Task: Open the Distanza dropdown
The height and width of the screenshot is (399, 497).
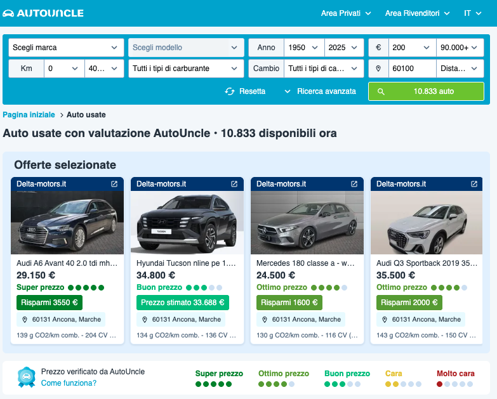Action: 460,69
